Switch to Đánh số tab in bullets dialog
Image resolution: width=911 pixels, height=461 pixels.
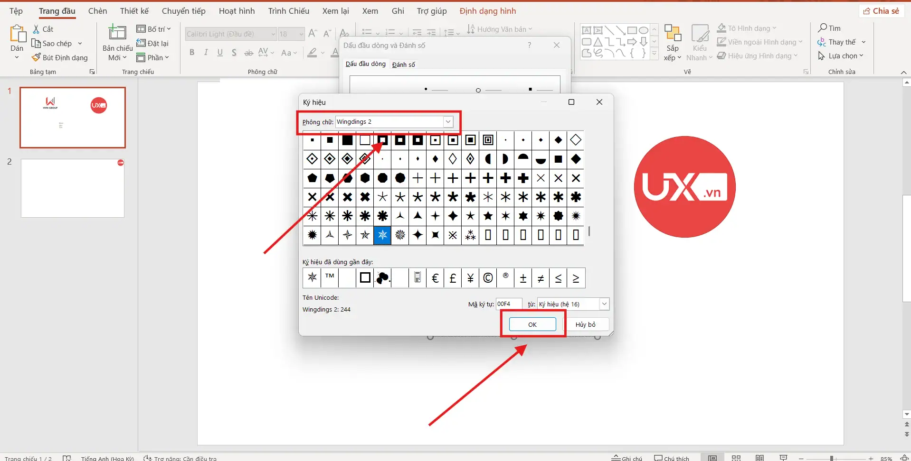pos(404,65)
